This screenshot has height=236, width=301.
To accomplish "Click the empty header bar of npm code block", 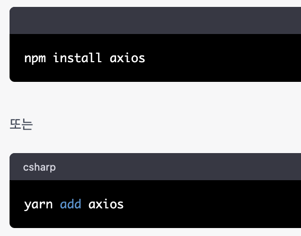I will pyautogui.click(x=155, y=21).
